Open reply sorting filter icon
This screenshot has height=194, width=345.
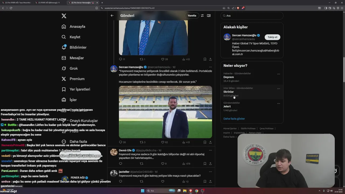coord(202,16)
